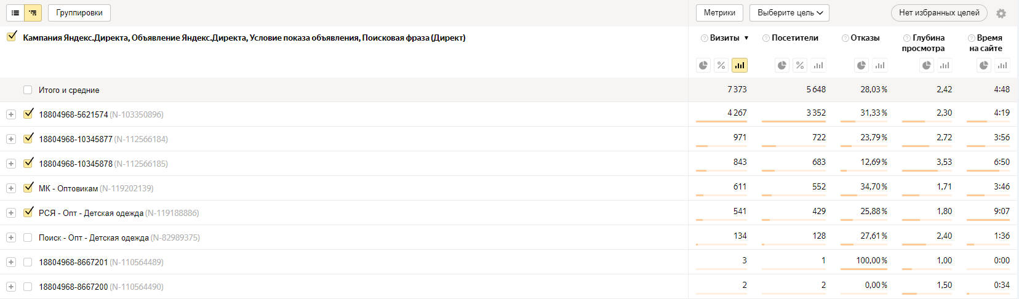Sort table by Отказы column

pos(865,38)
